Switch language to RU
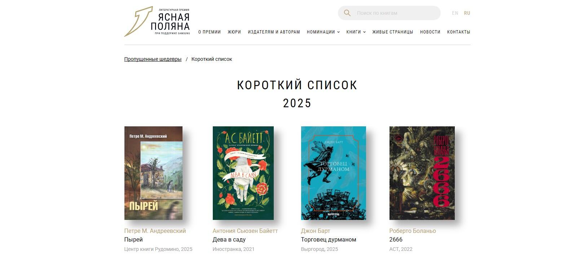581x257 pixels. coord(467,13)
